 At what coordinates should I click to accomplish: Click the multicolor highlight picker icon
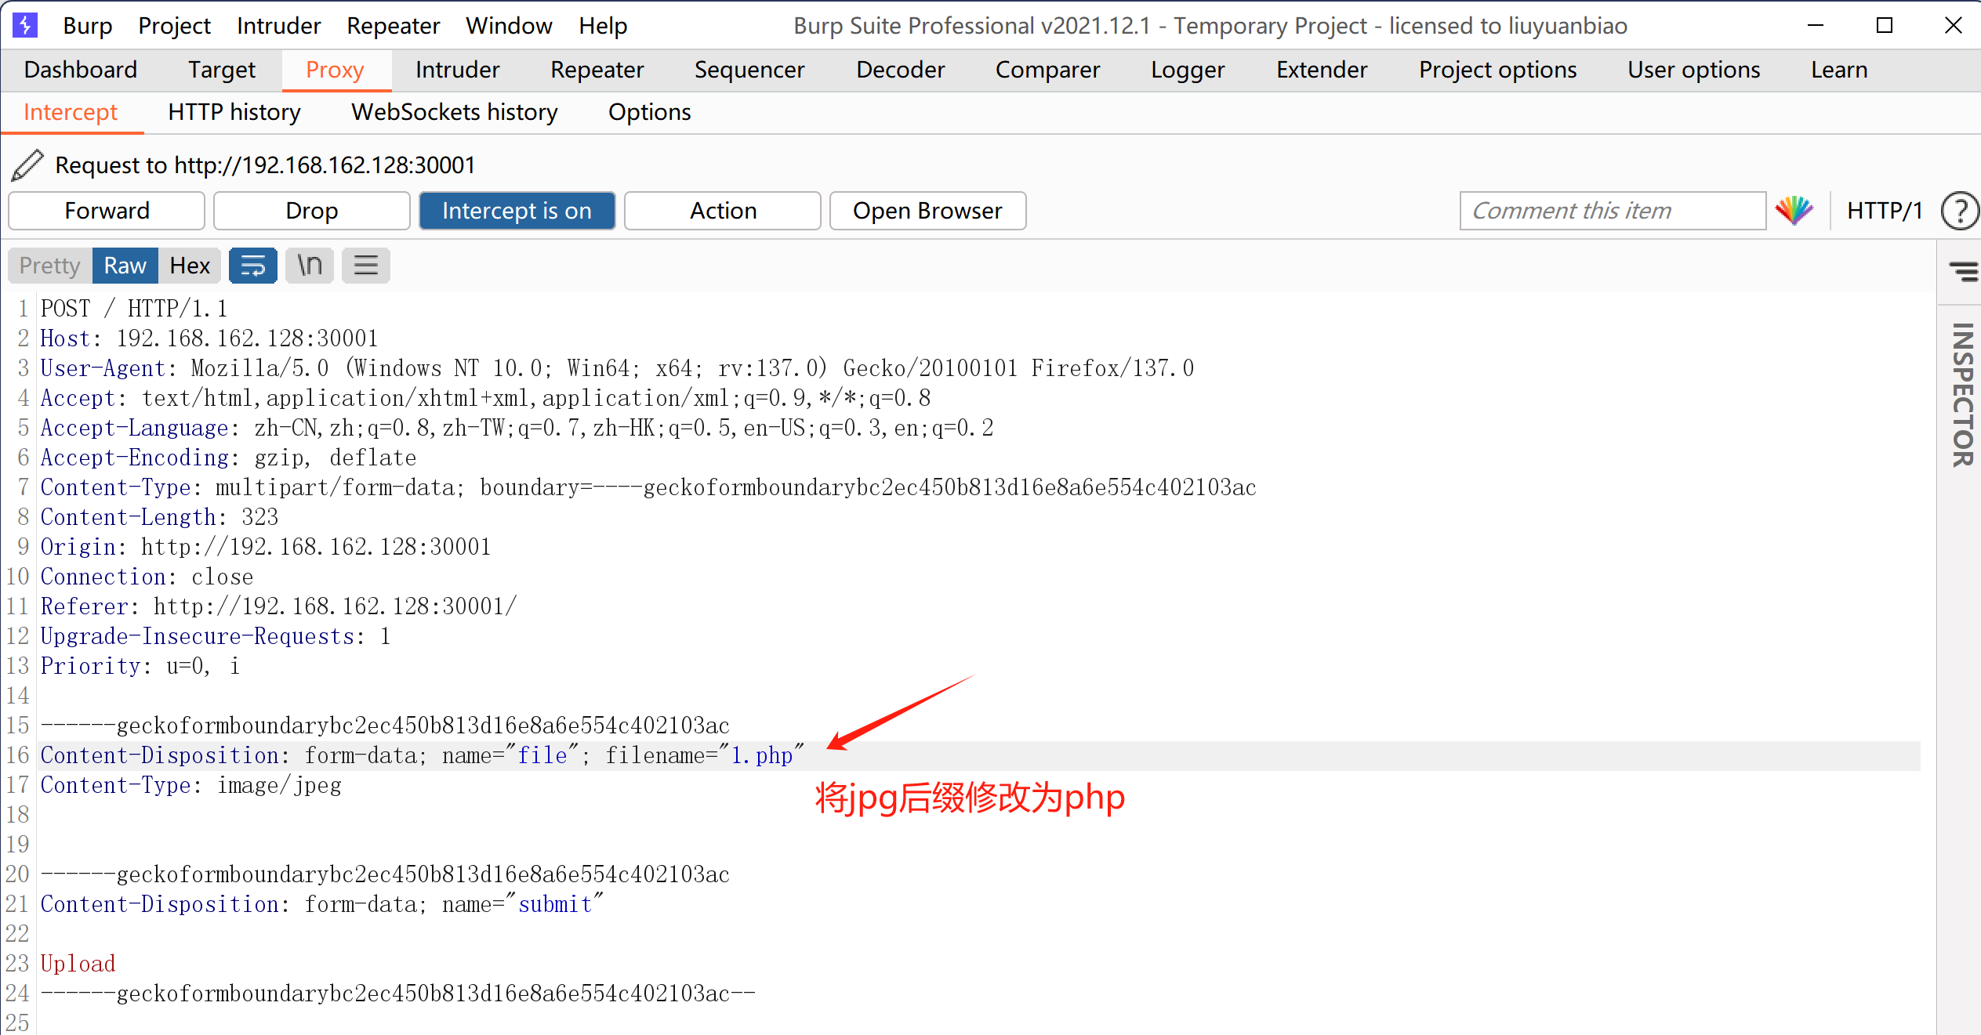[1794, 211]
